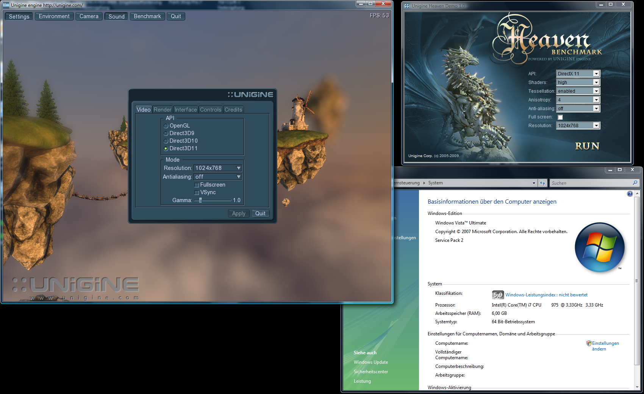Open Anti-aliasing dropdown in Heaven launcher
This screenshot has width=644, height=394.
[578, 109]
